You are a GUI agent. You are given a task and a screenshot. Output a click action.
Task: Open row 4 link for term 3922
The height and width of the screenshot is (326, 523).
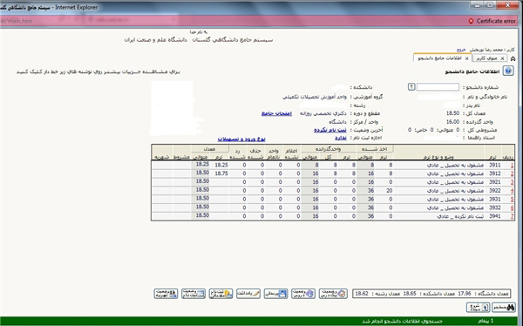[512, 191]
